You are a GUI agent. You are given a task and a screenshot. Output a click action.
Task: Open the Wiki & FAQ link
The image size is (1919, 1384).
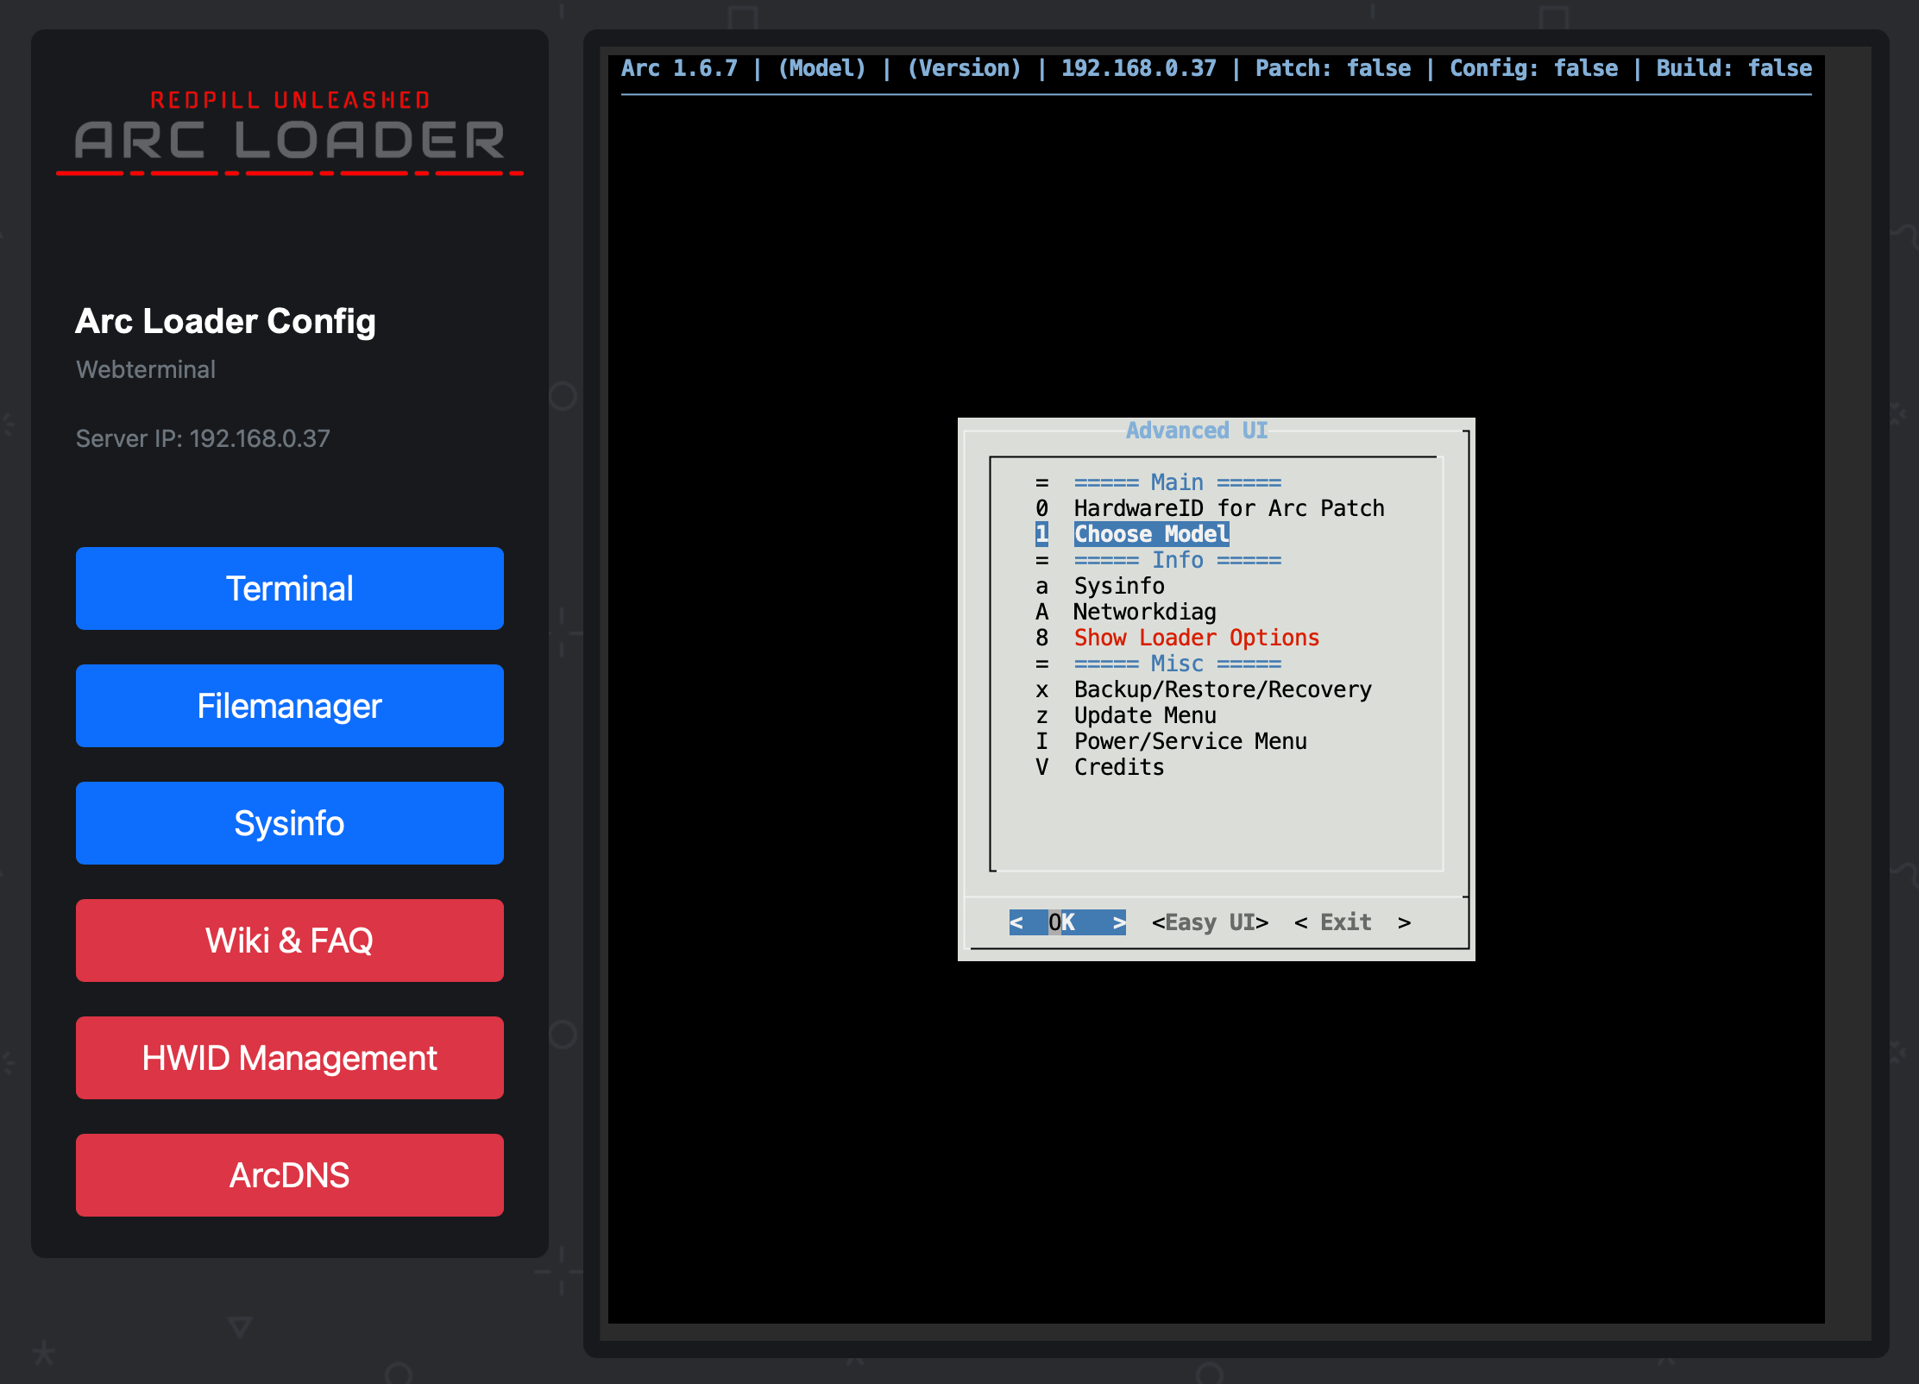289,940
